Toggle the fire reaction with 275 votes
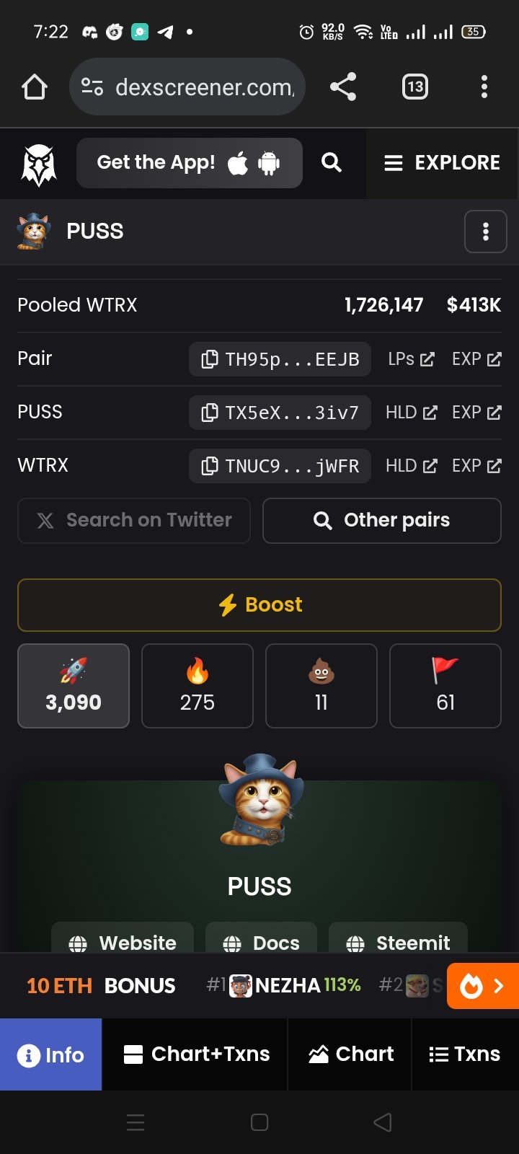The height and width of the screenshot is (1154, 519). [x=198, y=686]
